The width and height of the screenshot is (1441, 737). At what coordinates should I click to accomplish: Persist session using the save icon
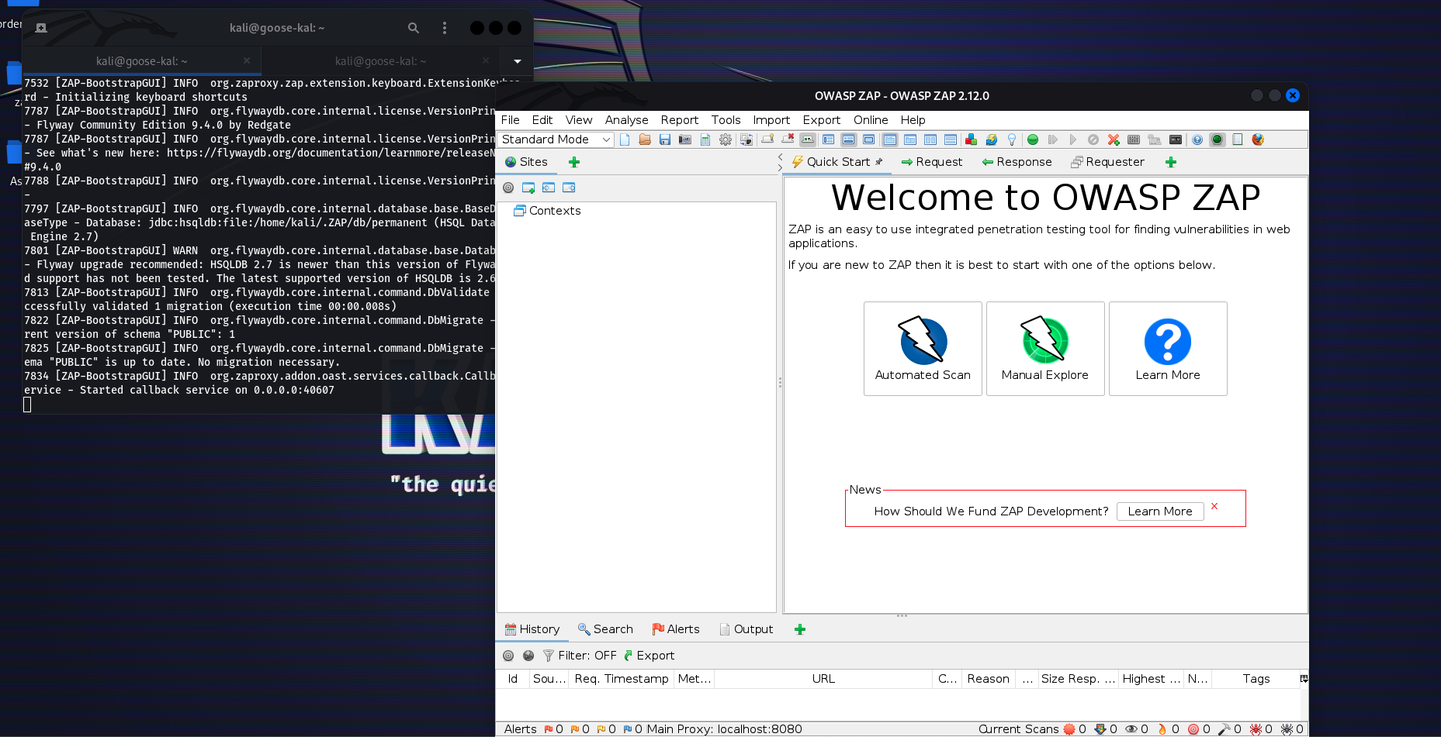coord(665,139)
